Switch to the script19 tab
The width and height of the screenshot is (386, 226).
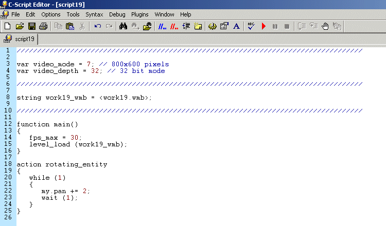pos(24,39)
